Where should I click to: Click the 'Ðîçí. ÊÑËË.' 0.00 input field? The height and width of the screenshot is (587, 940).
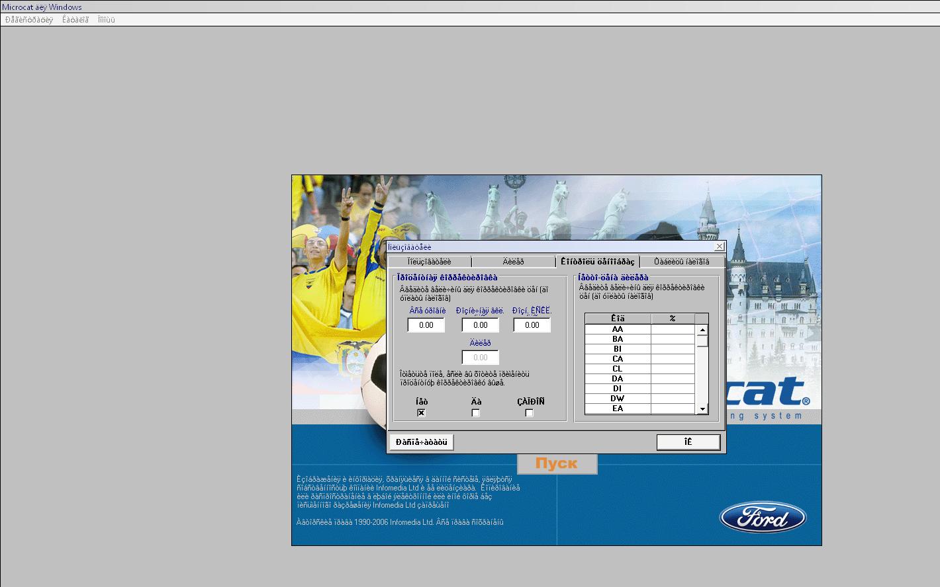[532, 325]
